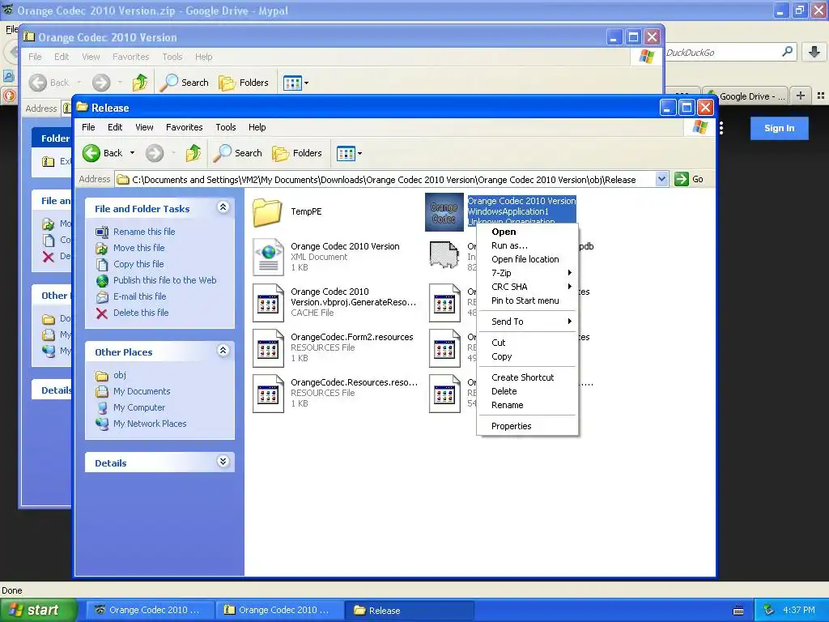
Task: Open the Edit menu in Release window
Action: pyautogui.click(x=115, y=127)
